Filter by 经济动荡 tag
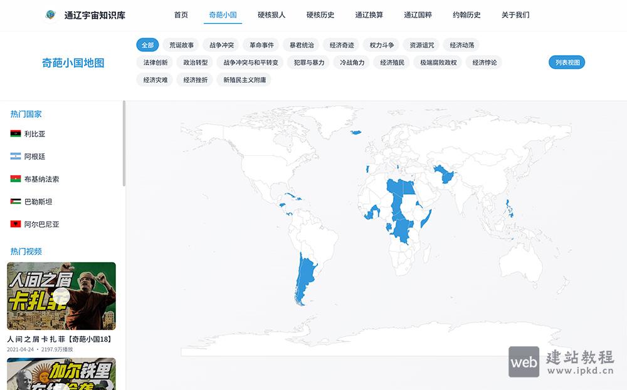627x390 pixels. (462, 45)
